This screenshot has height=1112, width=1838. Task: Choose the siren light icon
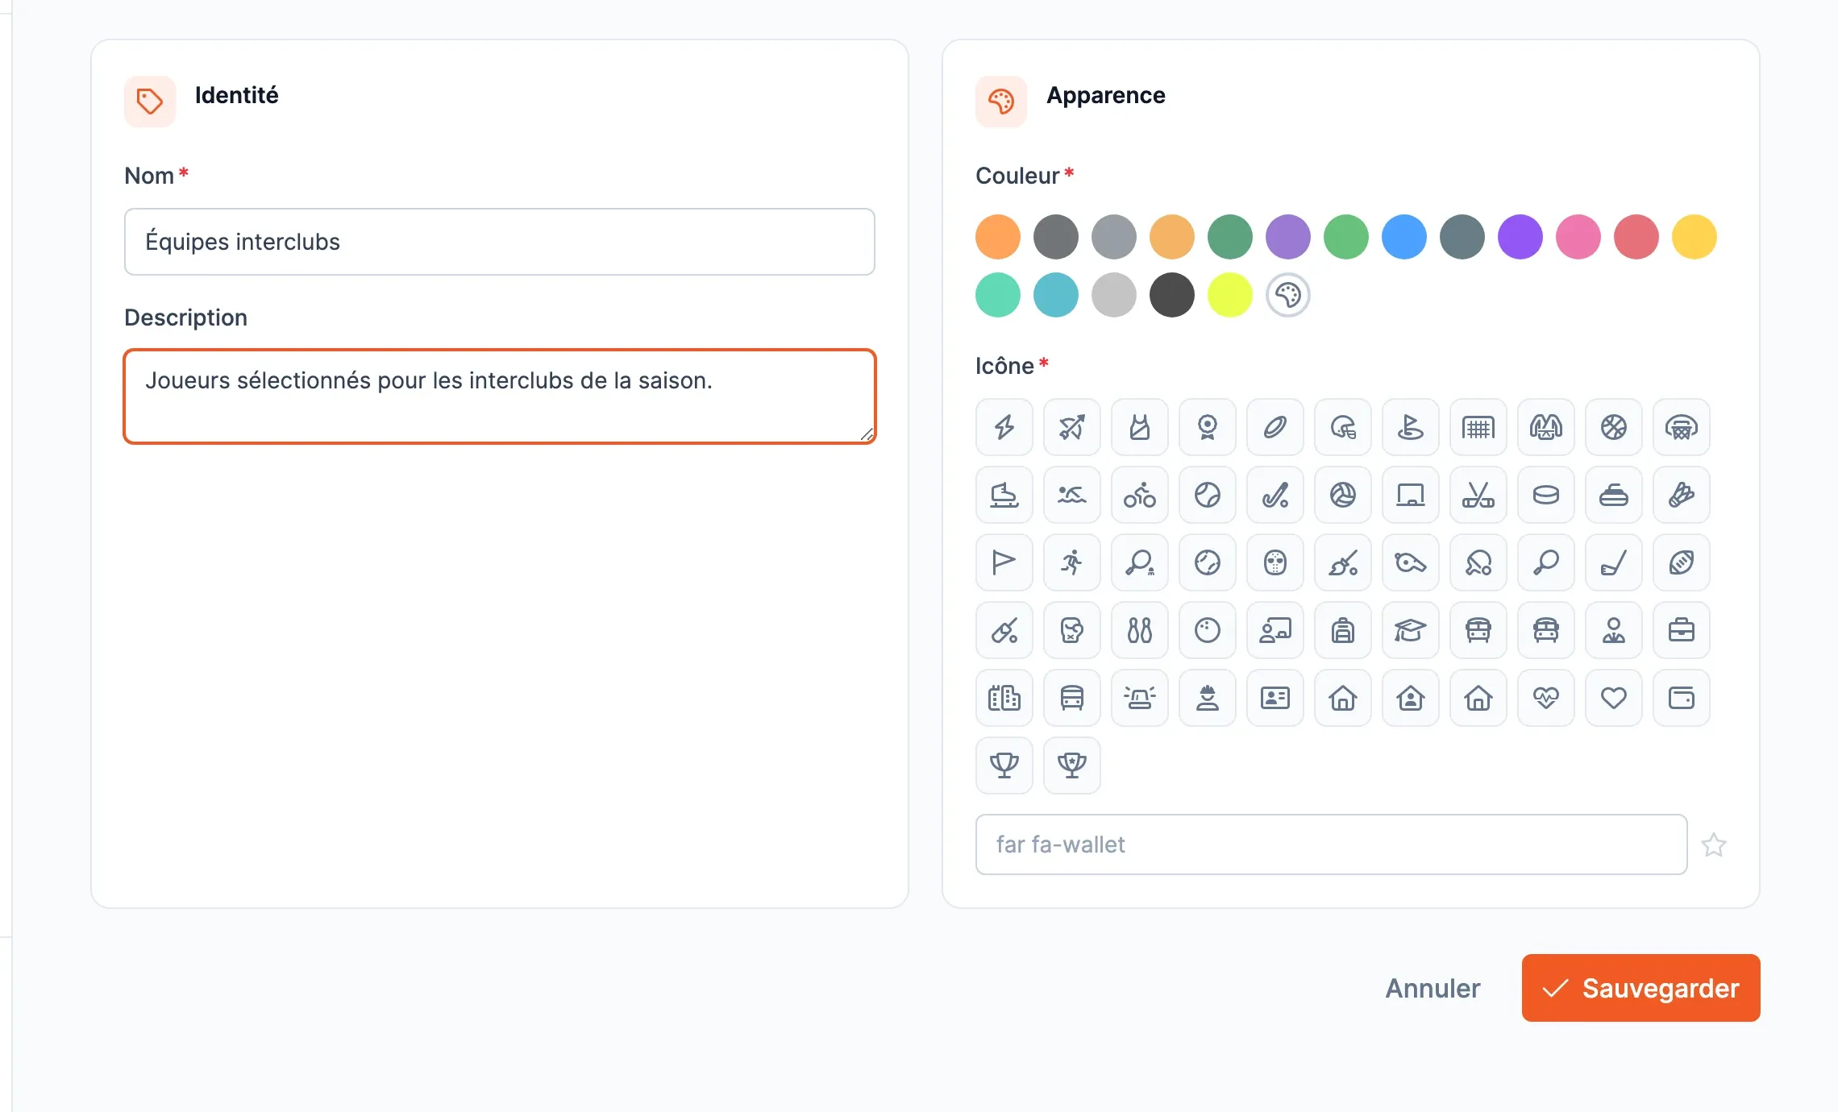coord(1139,697)
